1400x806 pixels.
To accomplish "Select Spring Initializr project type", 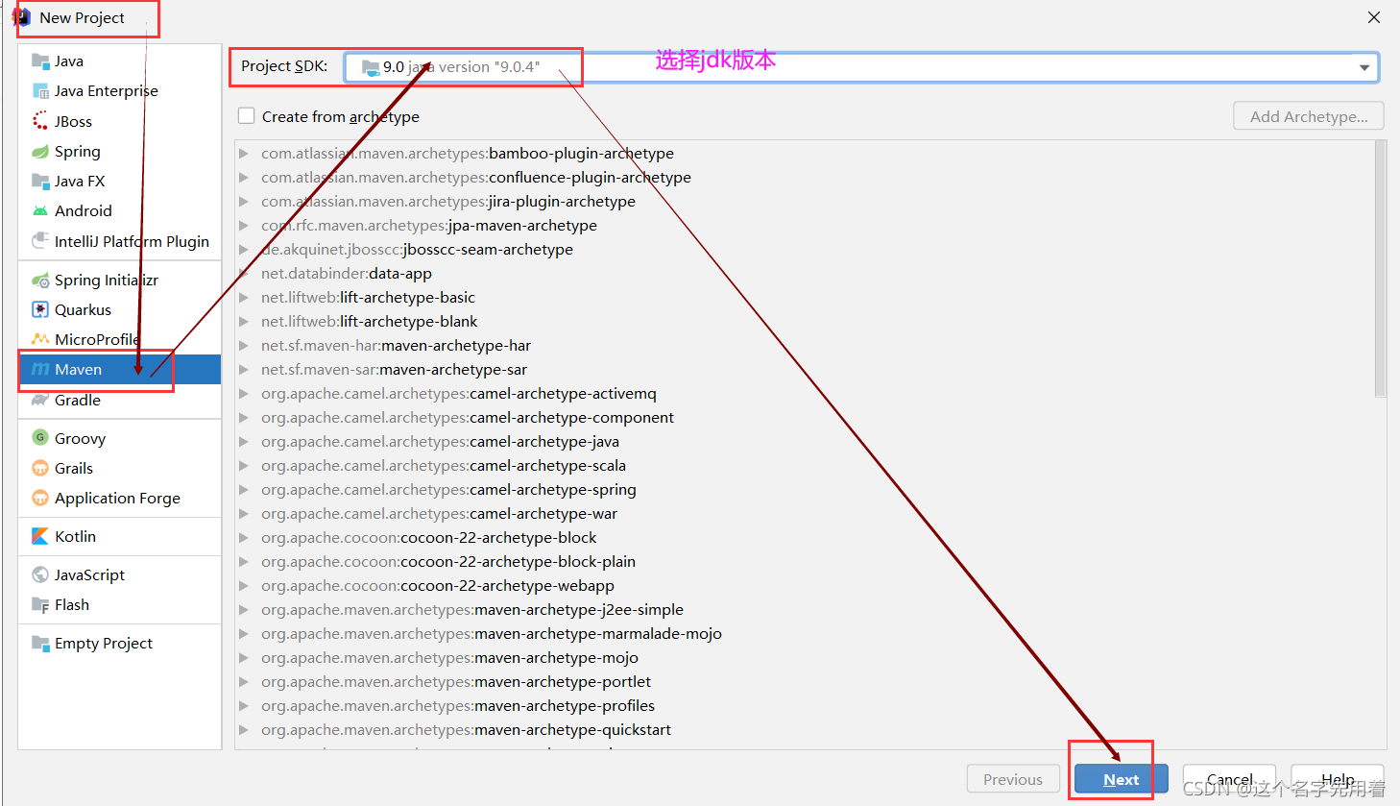I will pyautogui.click(x=120, y=280).
